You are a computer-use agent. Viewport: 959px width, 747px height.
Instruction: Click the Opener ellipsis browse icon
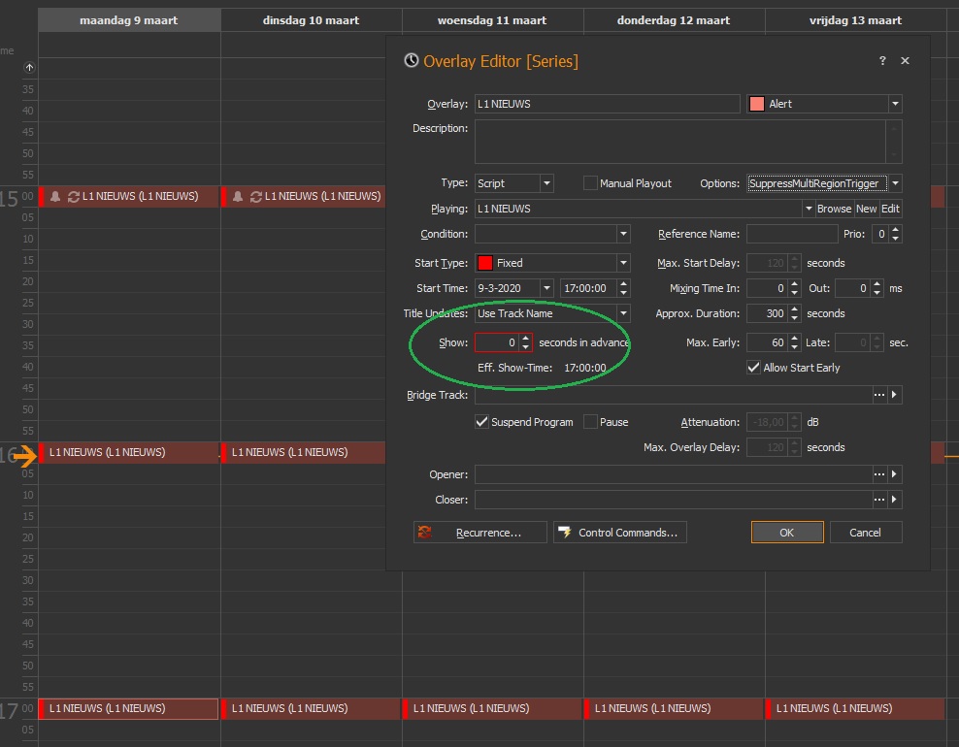878,474
